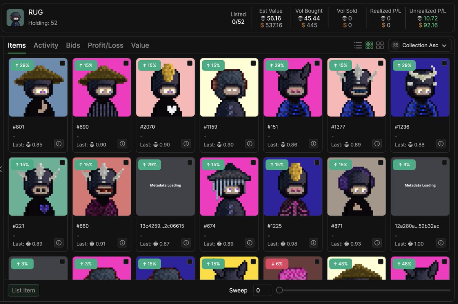Click the 29% badge on #151
458x304 pixels.
[x=277, y=65]
